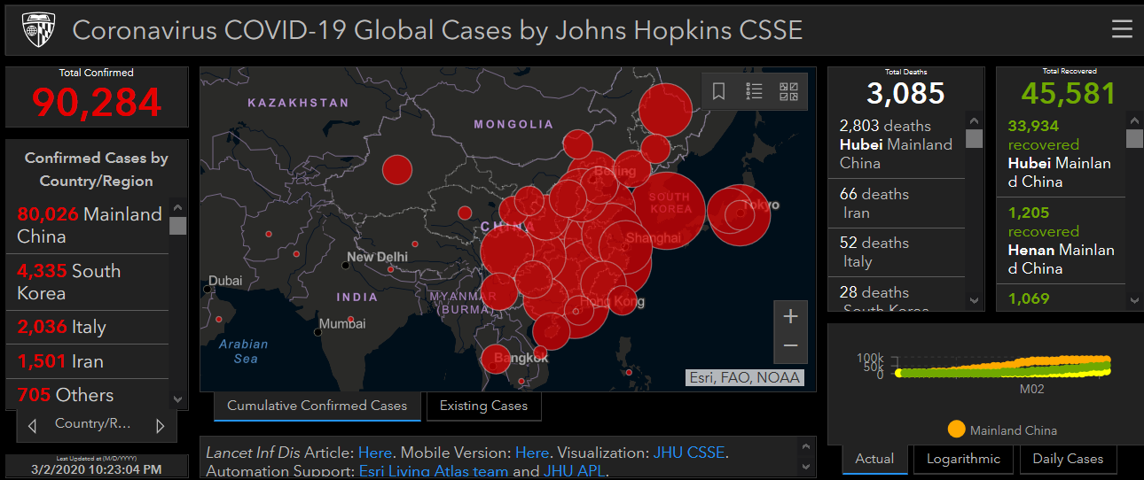Viewport: 1144px width, 480px height.
Task: Click the Country/R... list tab label
Action: coord(92,423)
